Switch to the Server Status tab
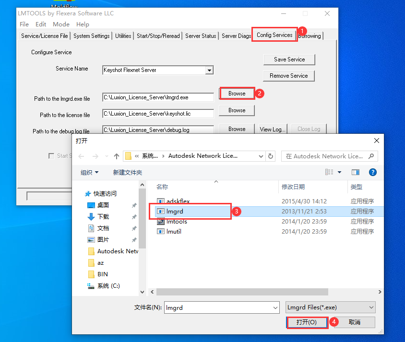Screen dimensions: 405x342 pos(201,36)
